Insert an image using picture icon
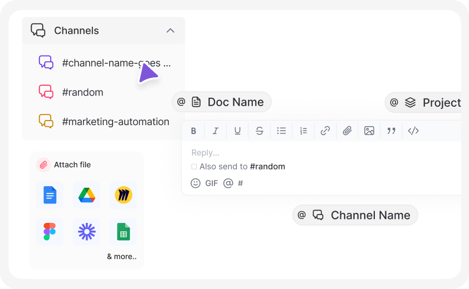 tap(369, 131)
